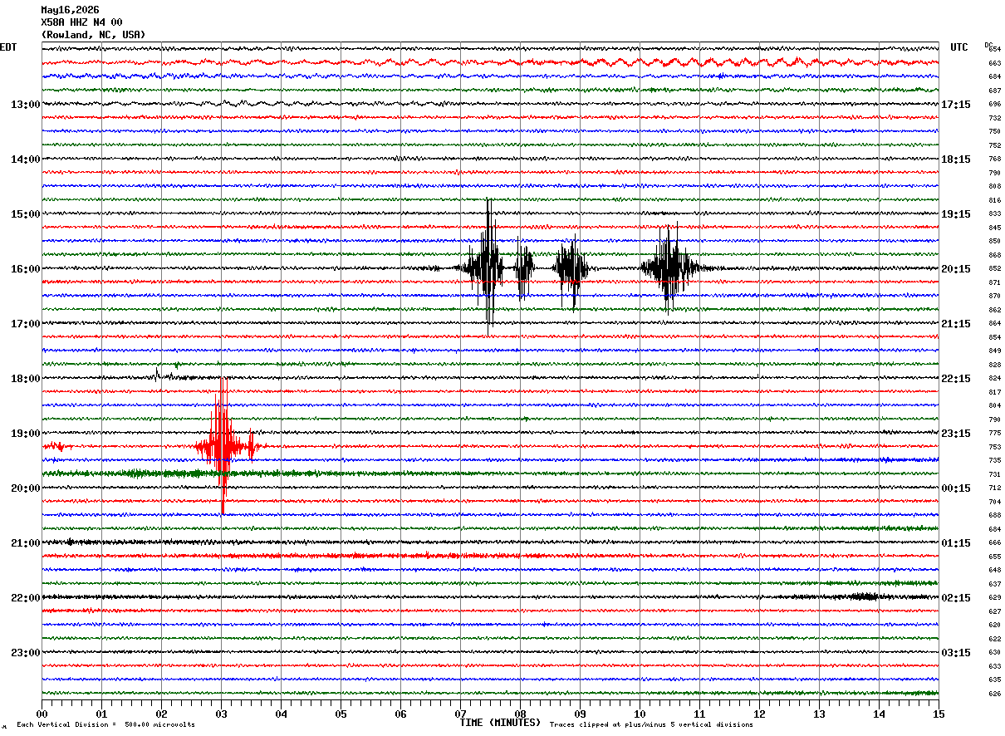Select the 20:15 UTC time label
The width and height of the screenshot is (1005, 736).
coord(956,269)
